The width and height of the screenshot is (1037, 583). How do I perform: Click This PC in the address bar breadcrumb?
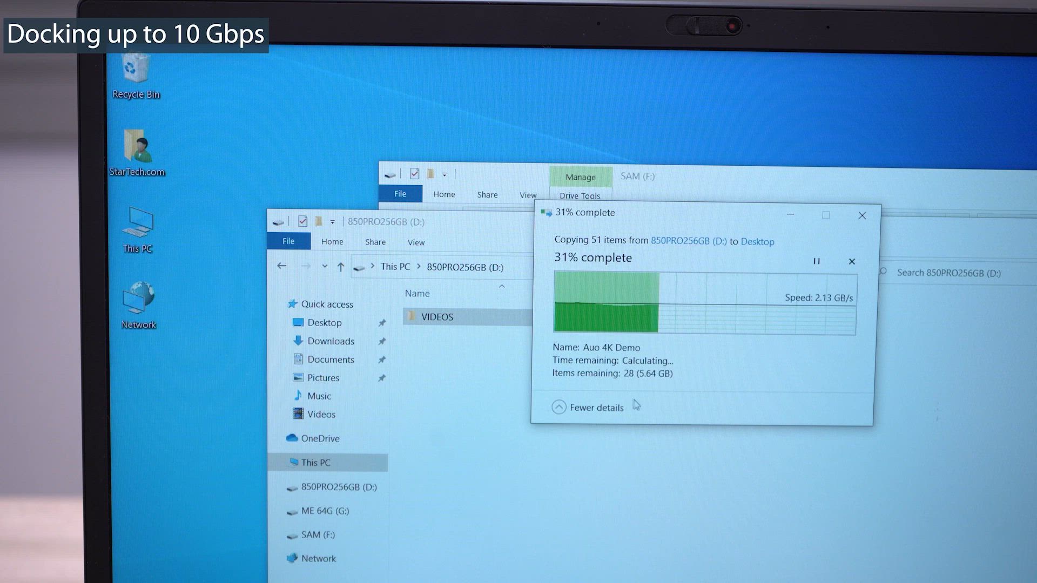395,267
